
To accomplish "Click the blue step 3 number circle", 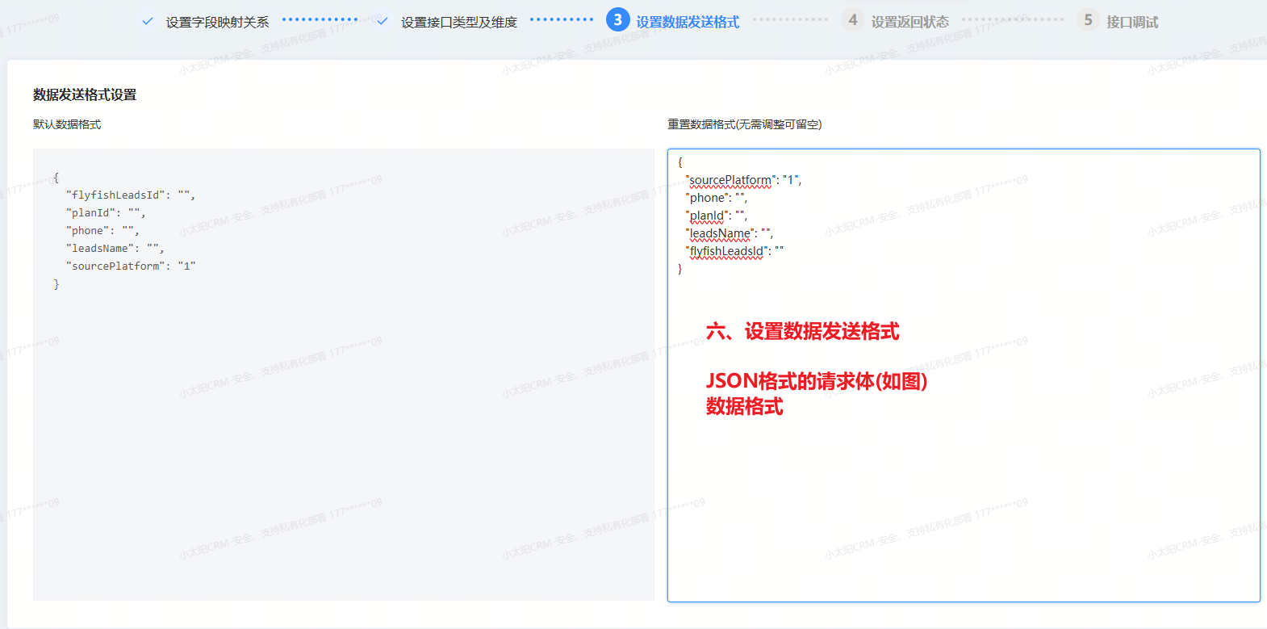I will pos(618,20).
